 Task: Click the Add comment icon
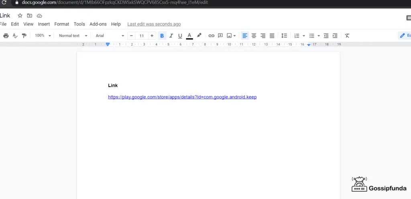220,36
